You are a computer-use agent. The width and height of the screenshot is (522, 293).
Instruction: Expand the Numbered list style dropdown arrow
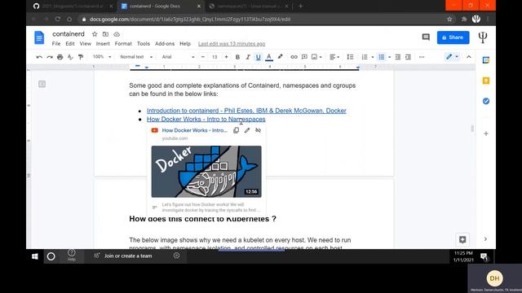coord(373,57)
